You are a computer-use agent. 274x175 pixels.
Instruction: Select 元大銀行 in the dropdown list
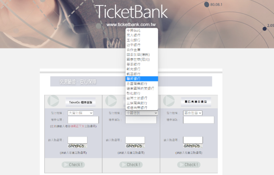pos(142,35)
